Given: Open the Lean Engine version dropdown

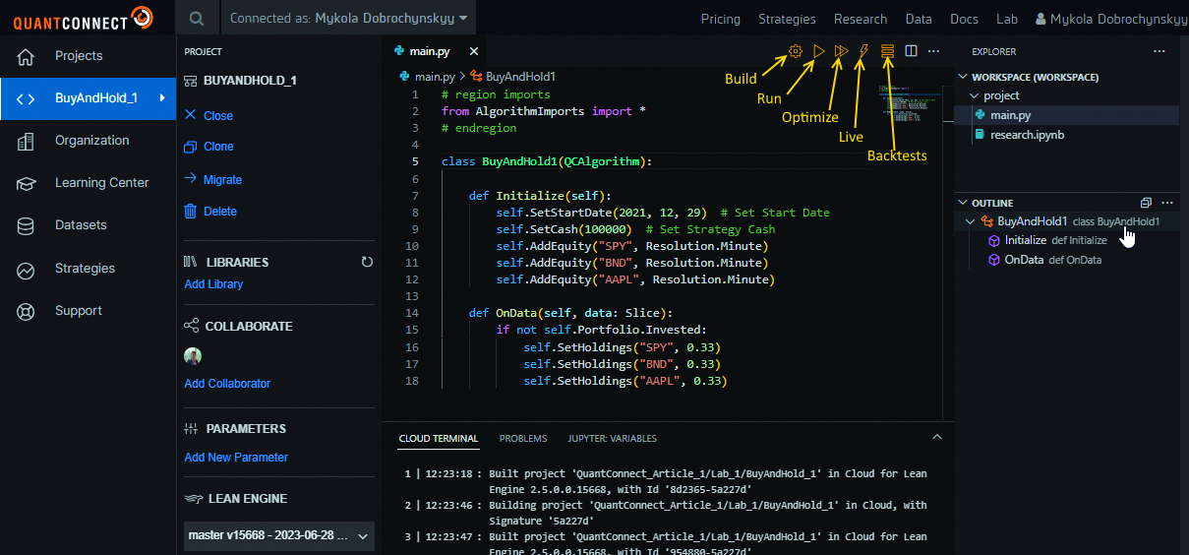Looking at the screenshot, I should pos(279,536).
